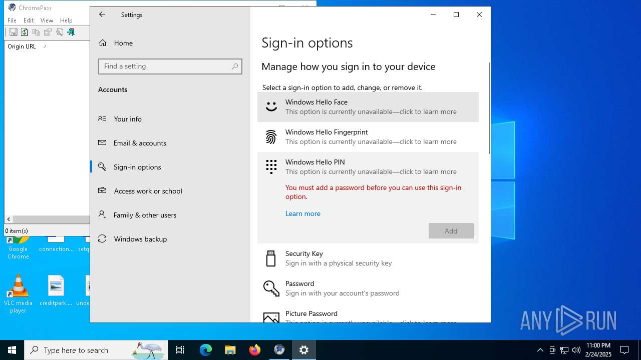
Task: Click Access work or school briefcase icon
Action: pyautogui.click(x=102, y=190)
